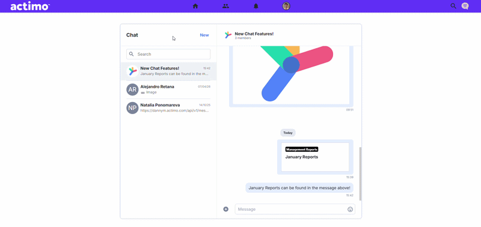Screen dimensions: 481x227
Task: Focus the Message input field
Action: pyautogui.click(x=295, y=209)
